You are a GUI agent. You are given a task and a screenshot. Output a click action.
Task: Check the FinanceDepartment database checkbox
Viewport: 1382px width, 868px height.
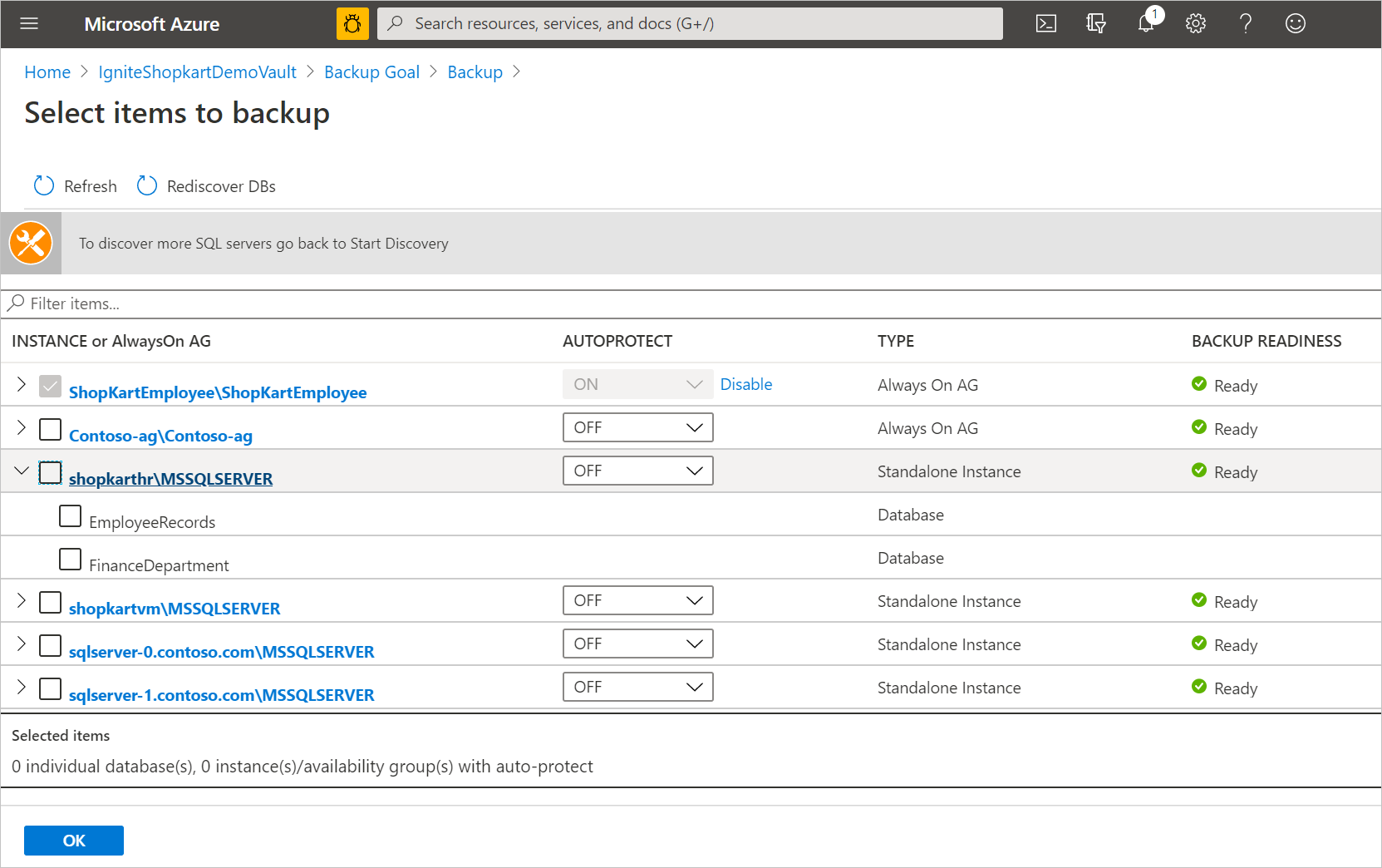[x=70, y=560]
